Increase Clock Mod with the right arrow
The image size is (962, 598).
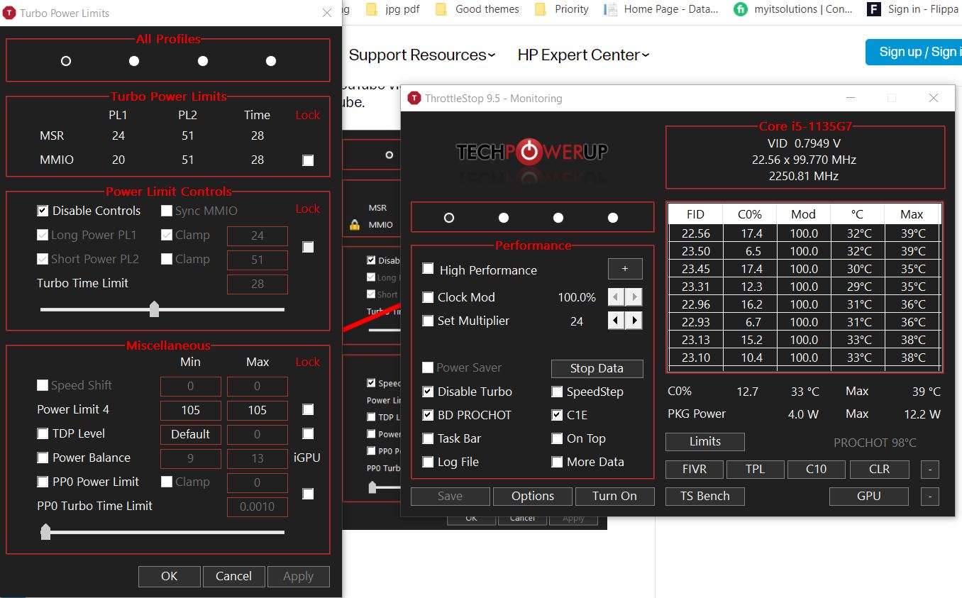pos(634,297)
